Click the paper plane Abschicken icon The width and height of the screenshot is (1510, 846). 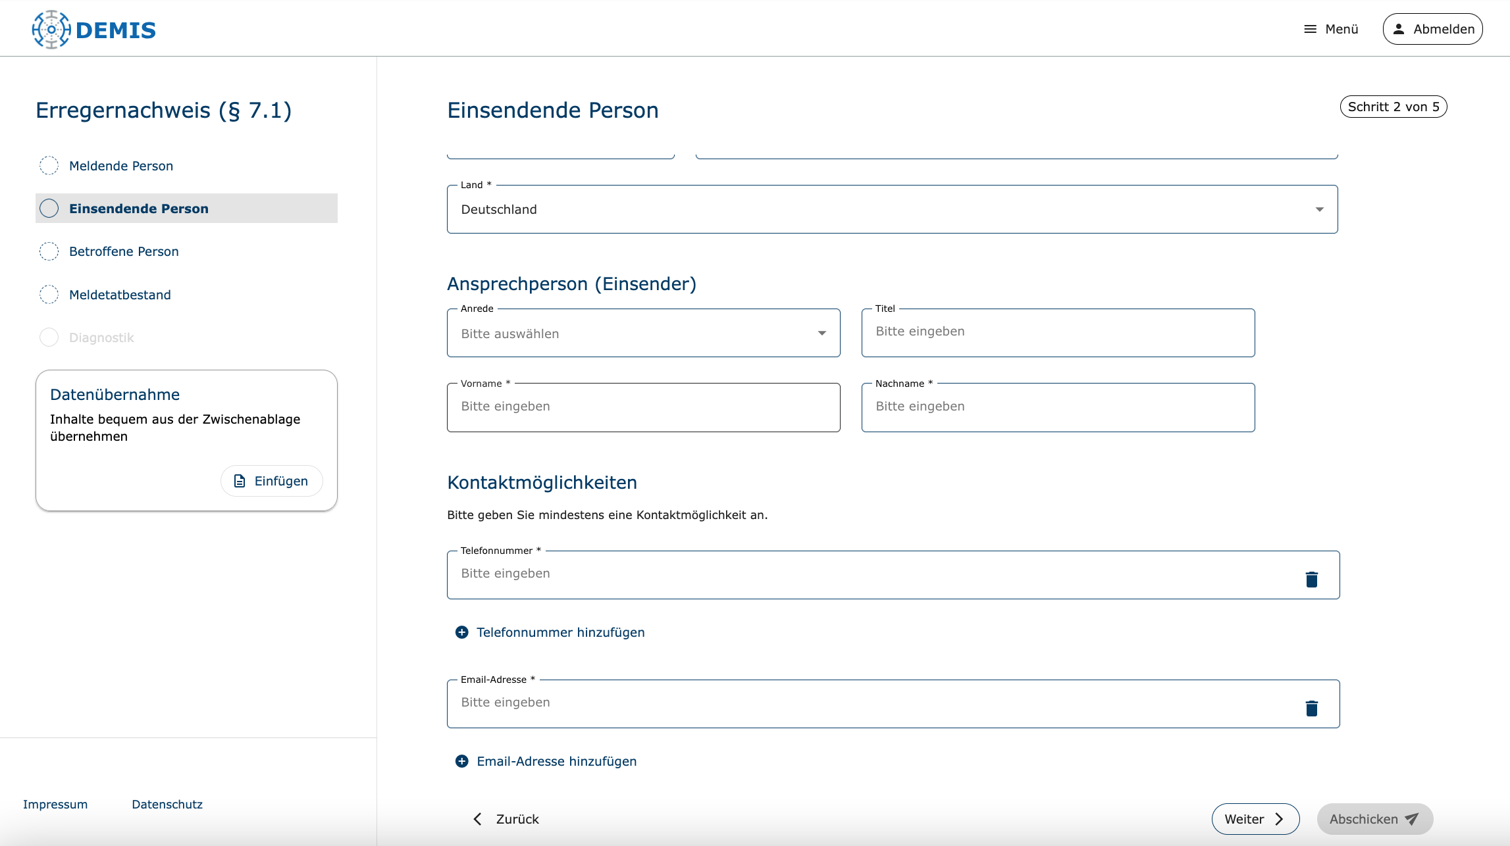click(1412, 819)
